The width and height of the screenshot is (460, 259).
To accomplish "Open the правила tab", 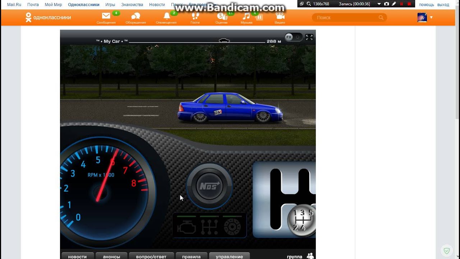I will point(191,256).
